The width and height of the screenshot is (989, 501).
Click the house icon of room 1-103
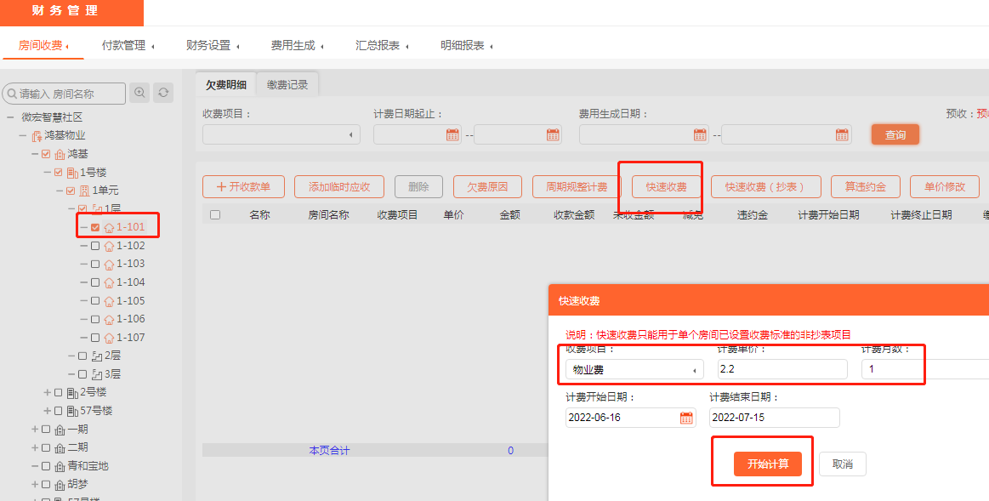pyautogui.click(x=109, y=265)
